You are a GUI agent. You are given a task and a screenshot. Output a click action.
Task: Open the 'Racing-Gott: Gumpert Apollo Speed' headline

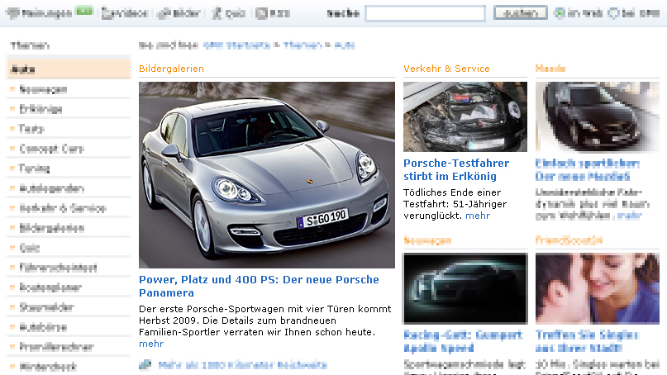(463, 341)
